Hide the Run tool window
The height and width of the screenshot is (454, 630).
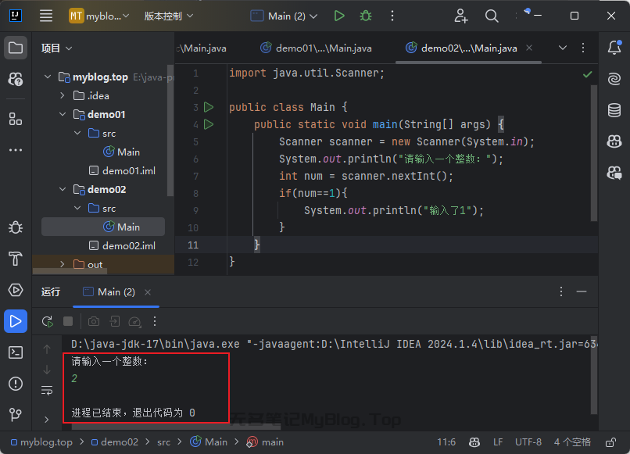(x=582, y=291)
